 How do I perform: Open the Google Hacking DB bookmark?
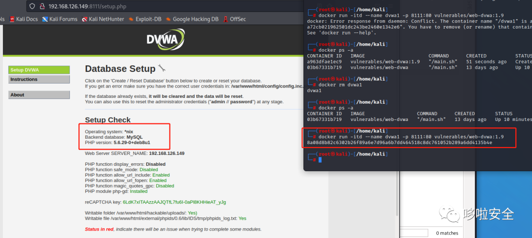(x=192, y=19)
